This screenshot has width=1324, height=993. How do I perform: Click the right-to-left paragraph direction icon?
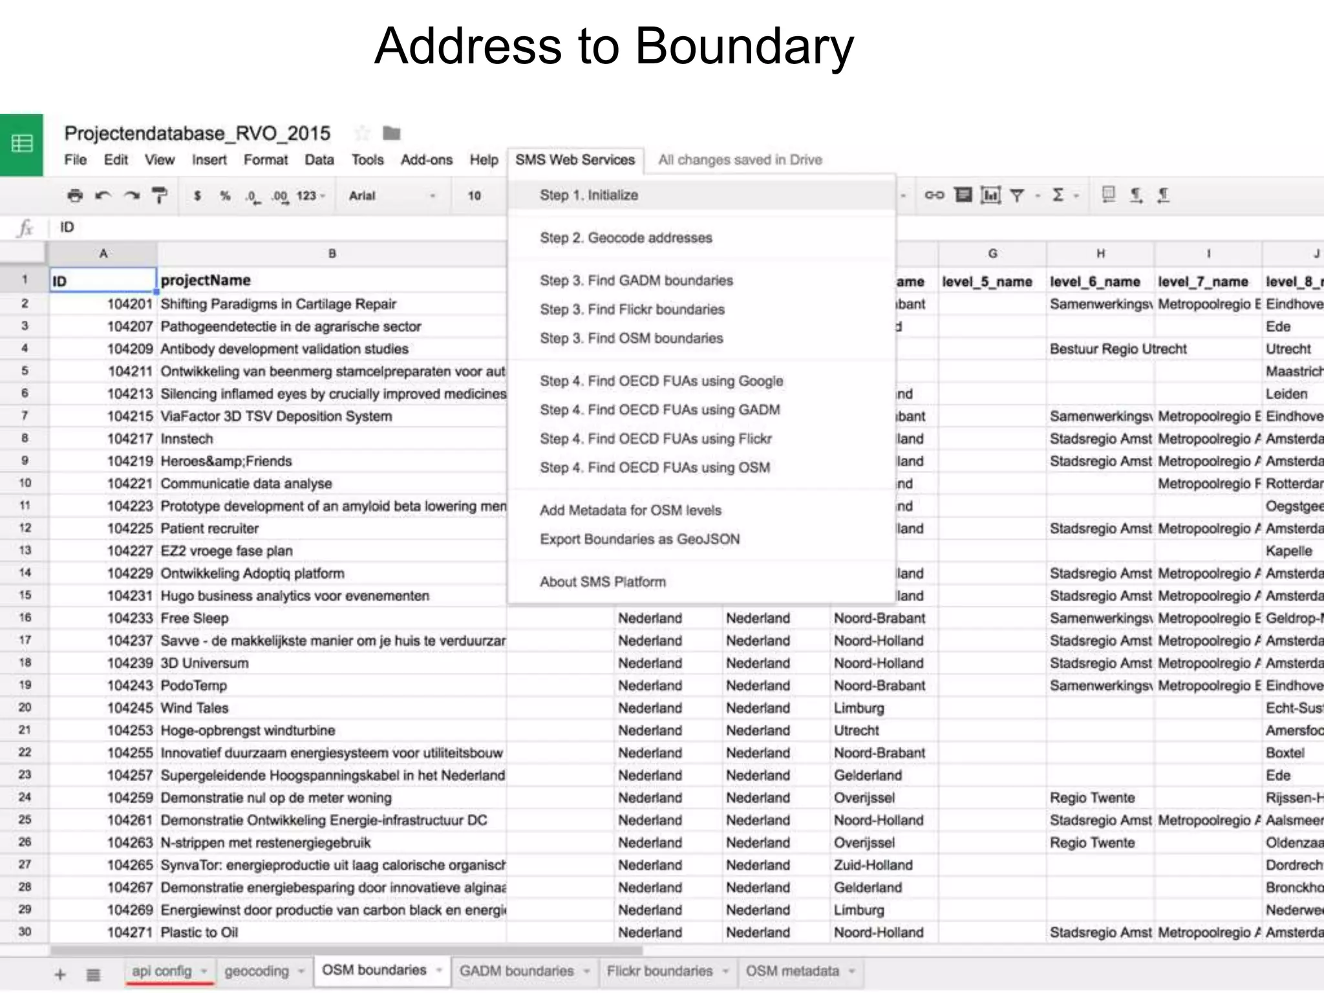[x=1163, y=195]
